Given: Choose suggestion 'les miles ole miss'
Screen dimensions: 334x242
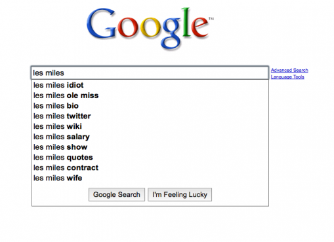Looking at the screenshot, I should tap(150, 95).
